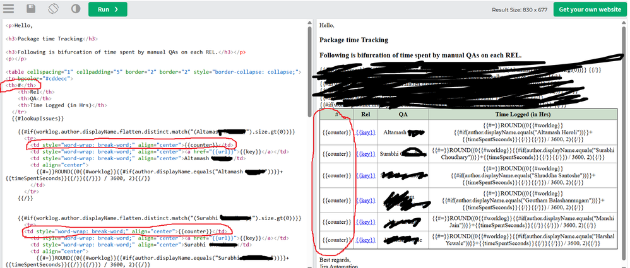This screenshot has width=630, height=268.
Task: Click the <th>QA</th> code line
Action: 35,98
